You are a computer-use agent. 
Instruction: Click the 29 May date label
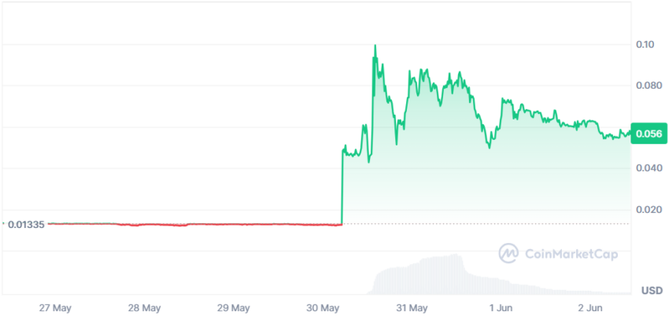pyautogui.click(x=234, y=308)
